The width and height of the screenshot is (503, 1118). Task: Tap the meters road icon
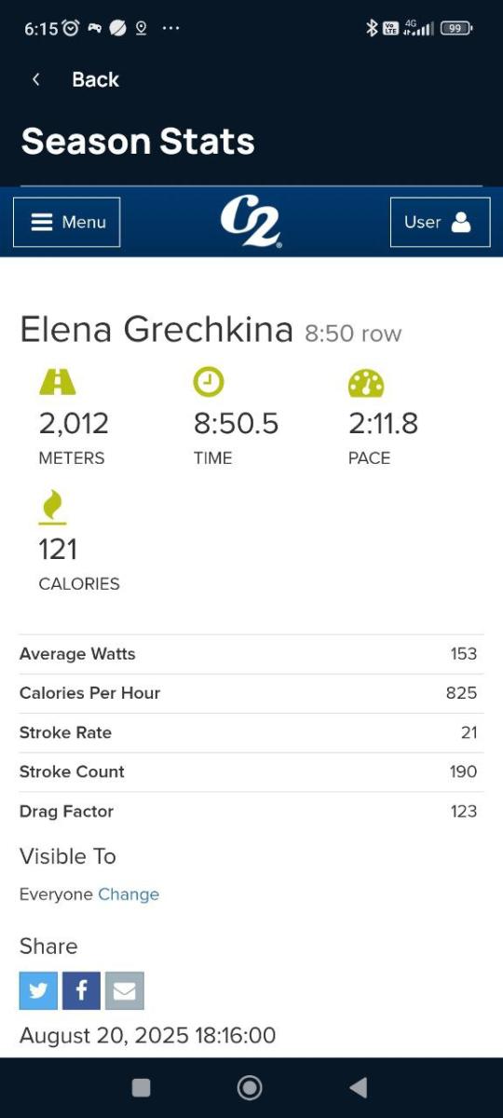pos(58,382)
